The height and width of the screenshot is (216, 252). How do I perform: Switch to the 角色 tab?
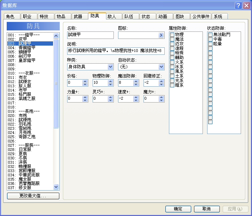[x=12, y=16]
